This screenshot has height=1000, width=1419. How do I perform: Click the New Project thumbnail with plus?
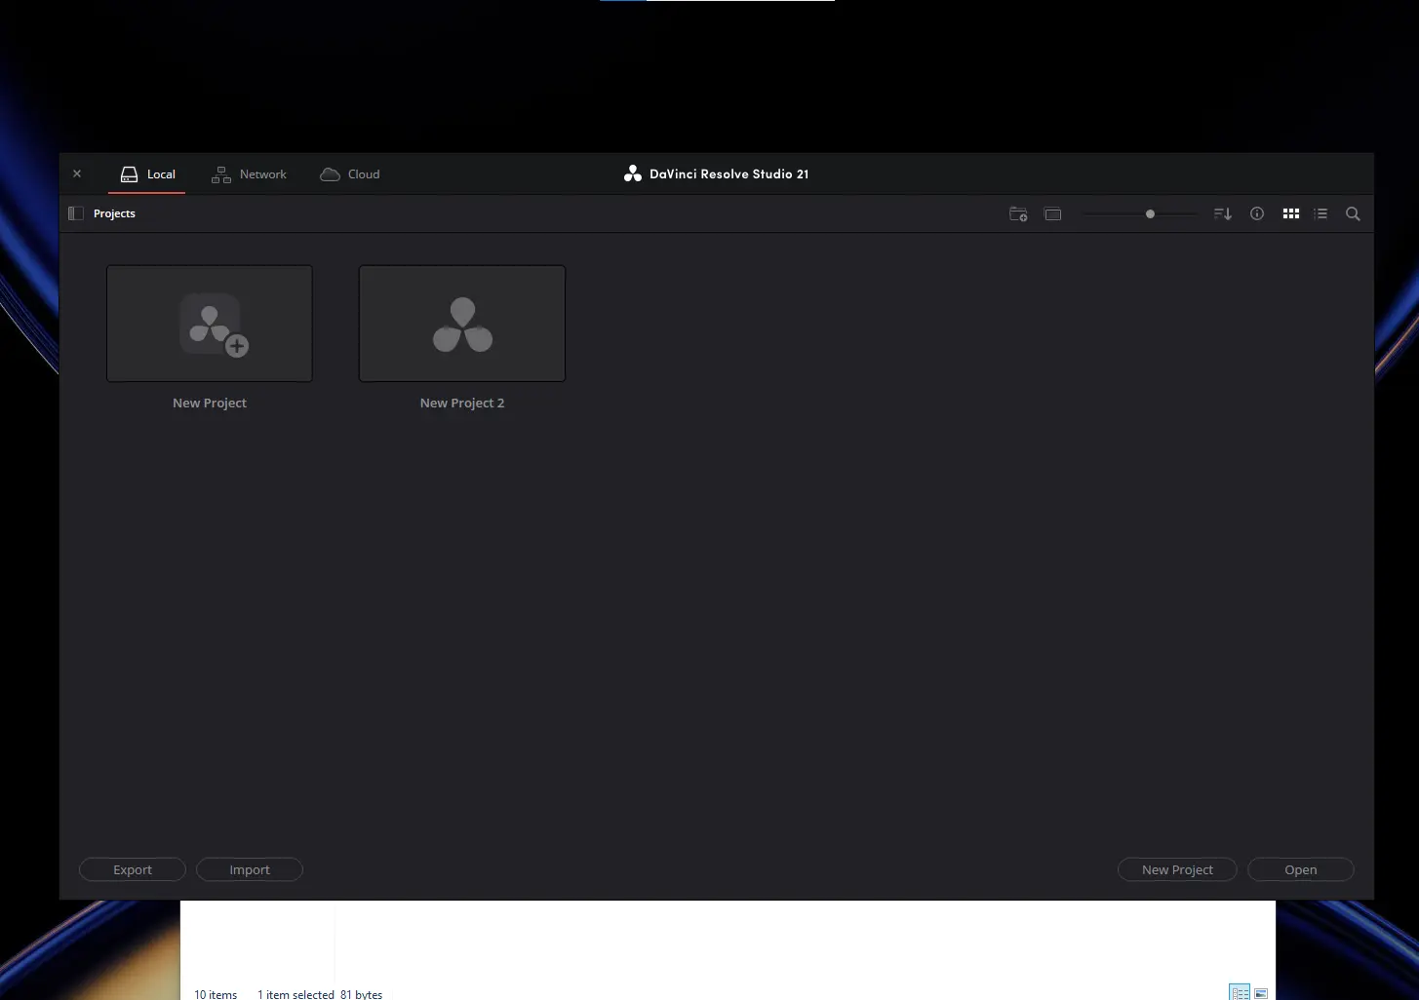pos(210,324)
